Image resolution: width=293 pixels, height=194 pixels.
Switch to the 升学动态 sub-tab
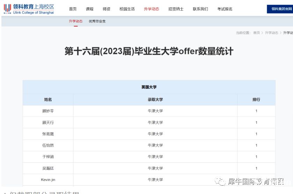[76, 21]
